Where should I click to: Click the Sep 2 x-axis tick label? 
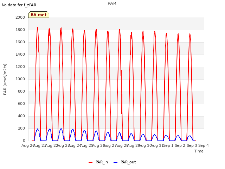tap(180, 145)
